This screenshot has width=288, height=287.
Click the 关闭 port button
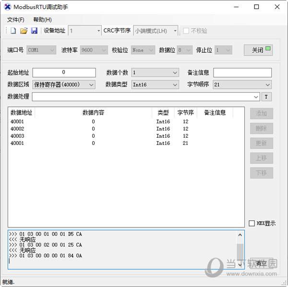point(258,50)
